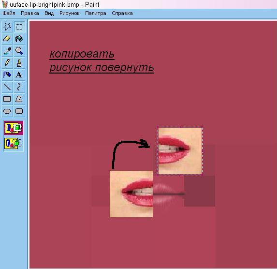Select the Curve tool
Image resolution: width=277 pixels, height=269 pixels.
coord(19,87)
